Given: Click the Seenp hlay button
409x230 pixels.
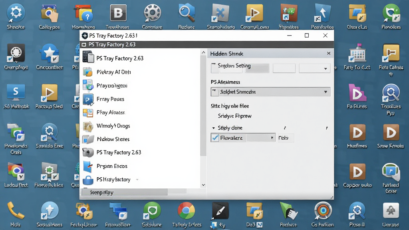Looking at the screenshot, I should [125, 192].
